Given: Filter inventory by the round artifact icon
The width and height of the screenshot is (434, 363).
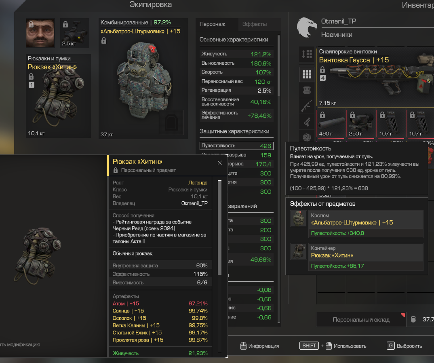Looking at the screenshot, I should tap(307, 136).
